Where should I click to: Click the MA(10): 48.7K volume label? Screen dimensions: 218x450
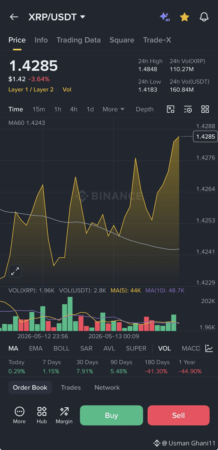(165, 291)
